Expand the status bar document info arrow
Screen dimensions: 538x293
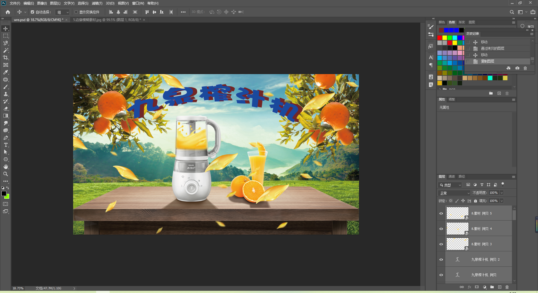74,288
